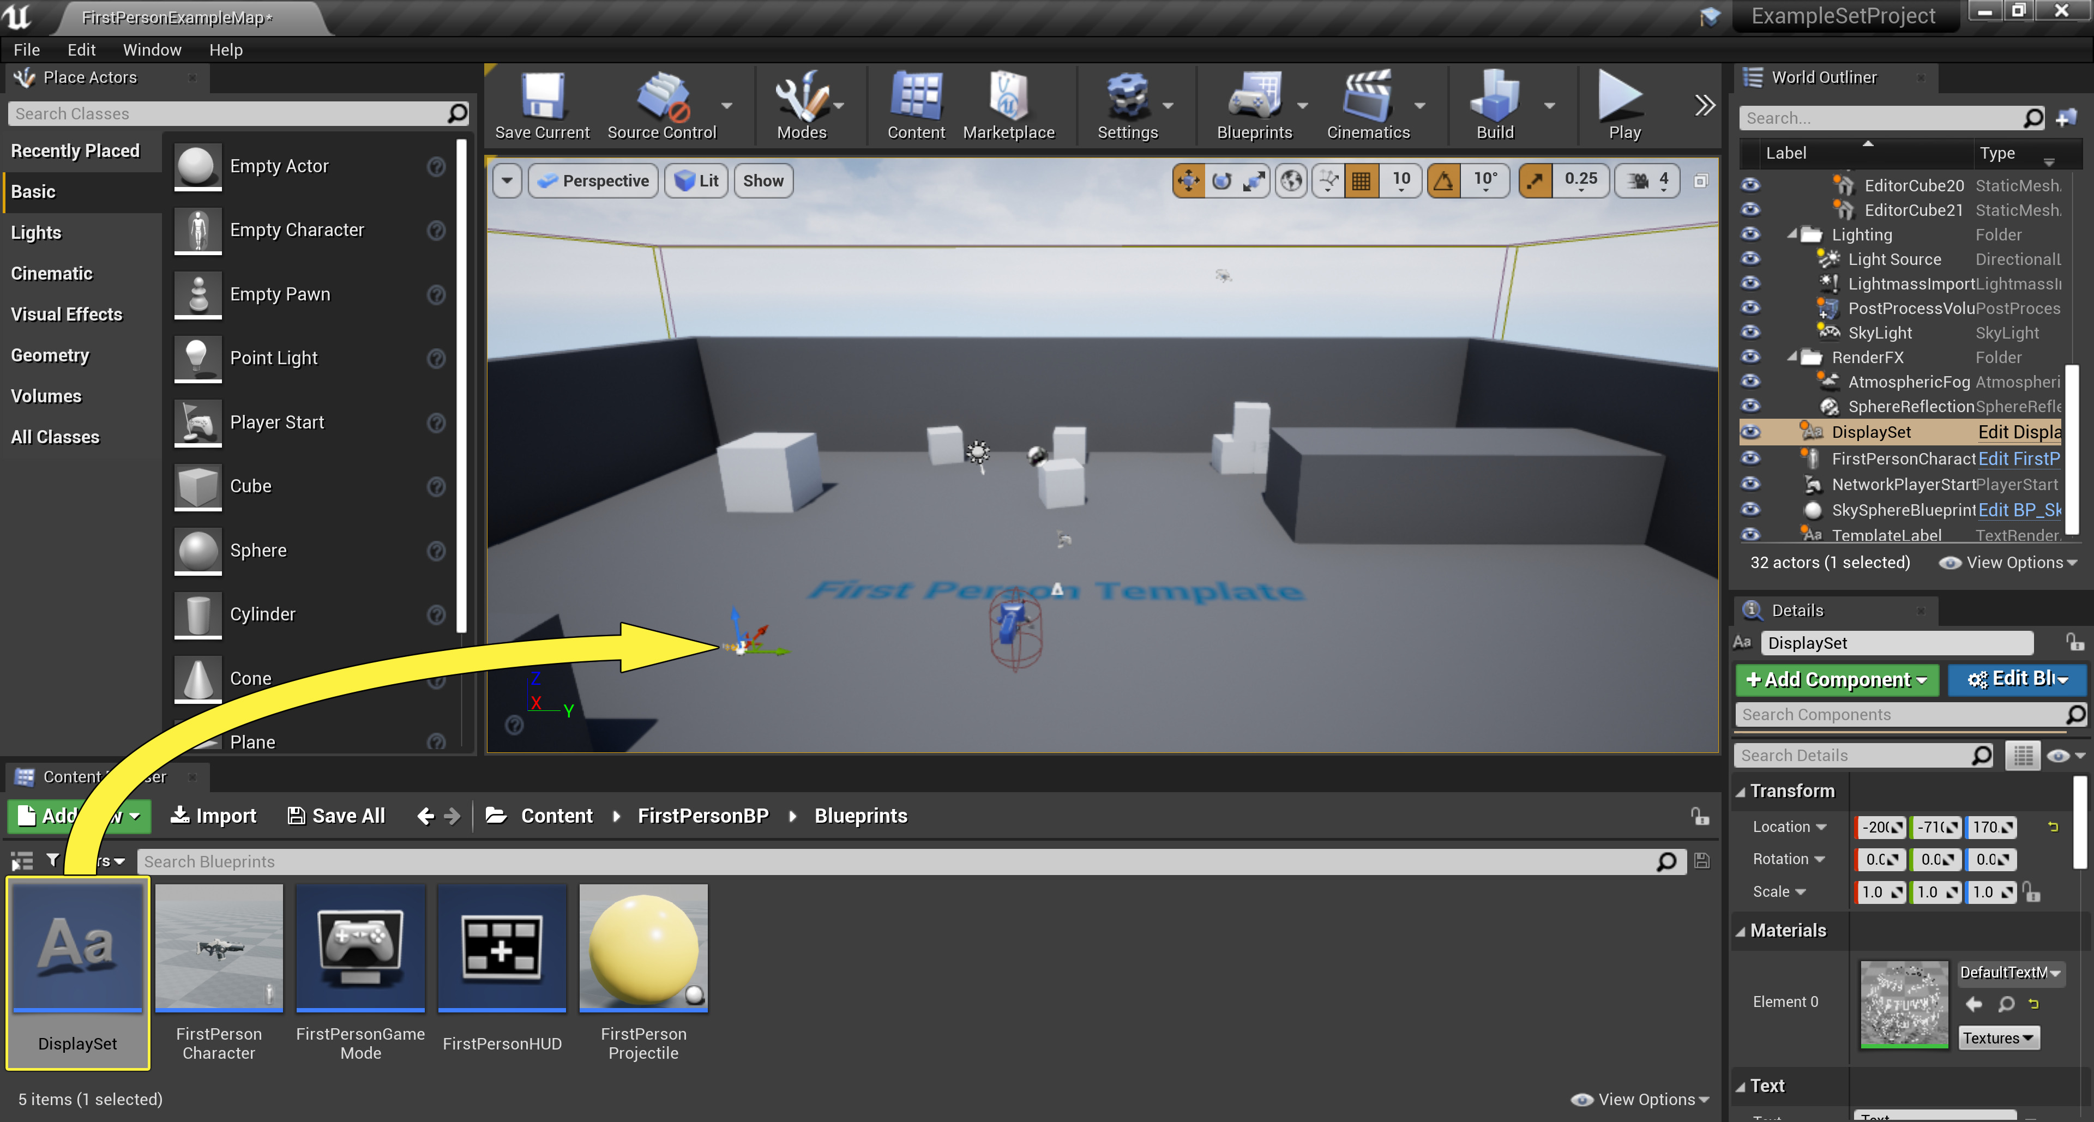Screen dimensions: 2094x1122
Task: Click the DefaultTextMaterial thumbnail for Element 0
Action: pyautogui.click(x=1904, y=1004)
